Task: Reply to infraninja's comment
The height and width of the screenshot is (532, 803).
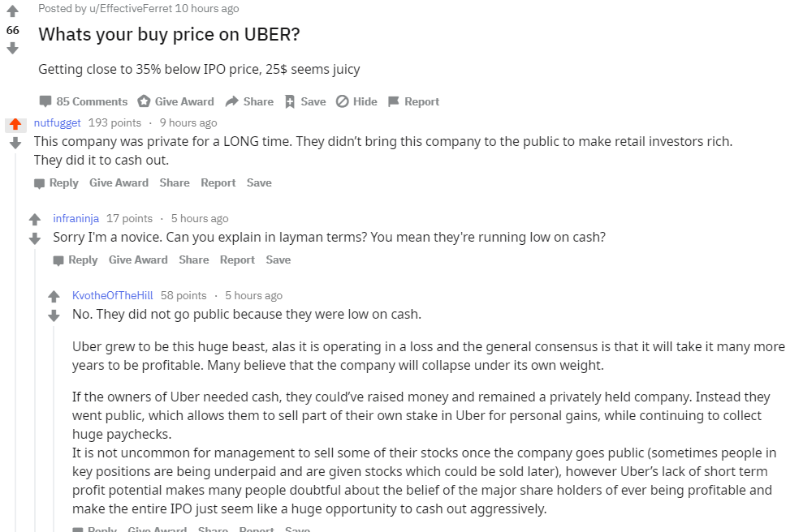Action: pos(76,260)
